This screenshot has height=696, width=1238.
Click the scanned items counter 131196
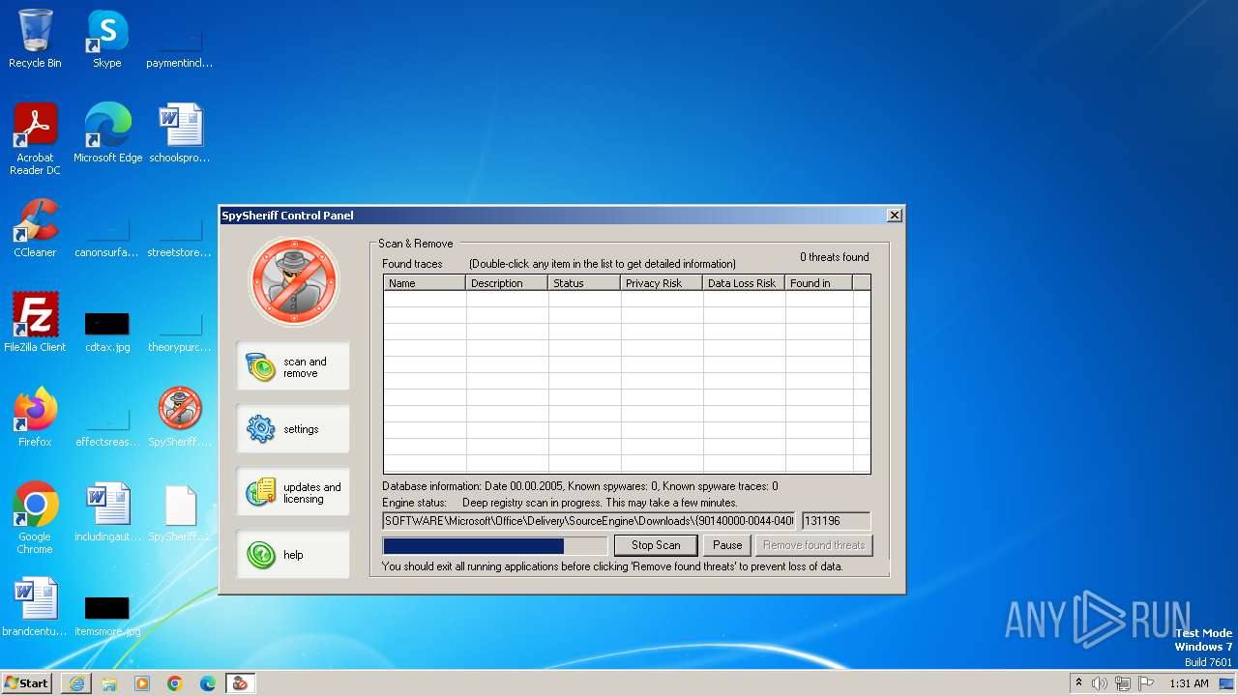[836, 521]
